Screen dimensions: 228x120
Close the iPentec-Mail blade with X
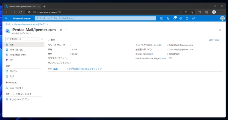220,30
